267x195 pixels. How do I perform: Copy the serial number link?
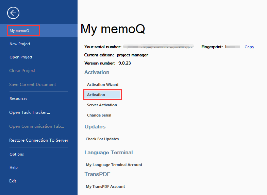(249, 47)
